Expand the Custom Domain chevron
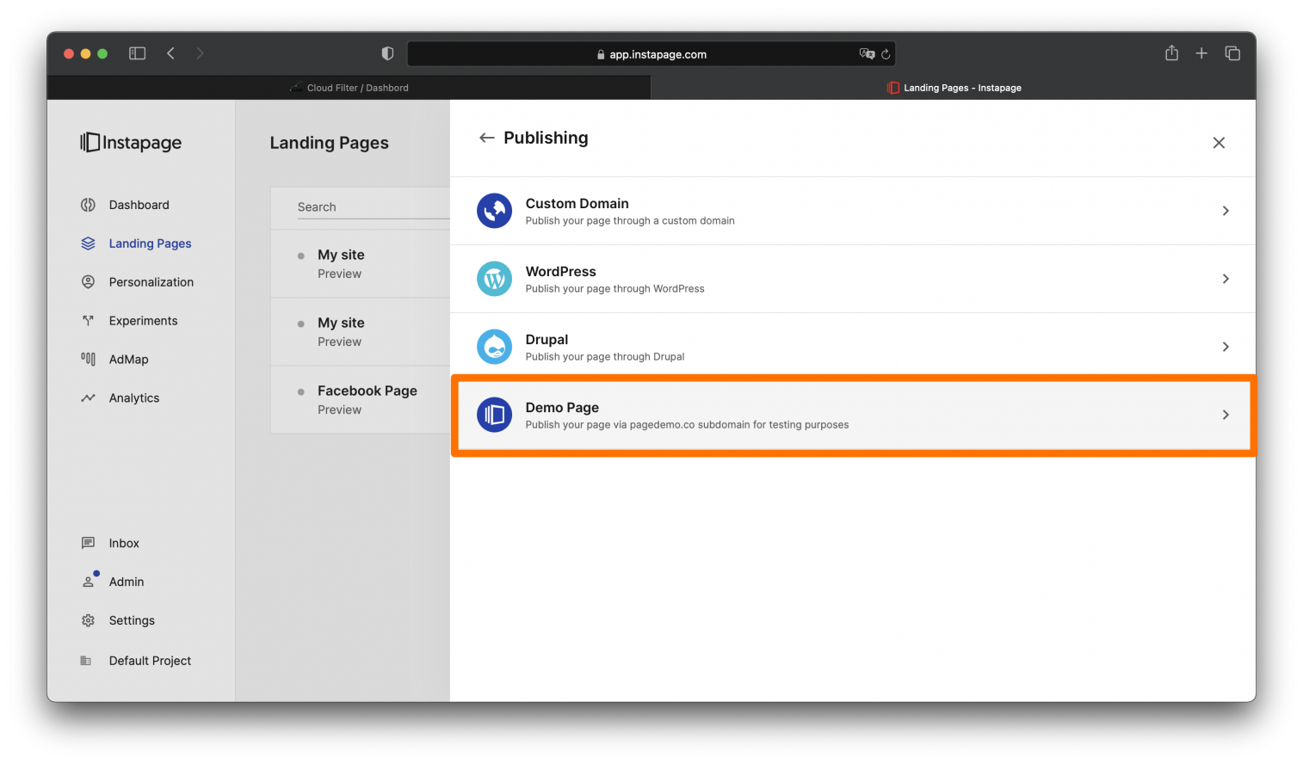The width and height of the screenshot is (1303, 764). tap(1226, 211)
